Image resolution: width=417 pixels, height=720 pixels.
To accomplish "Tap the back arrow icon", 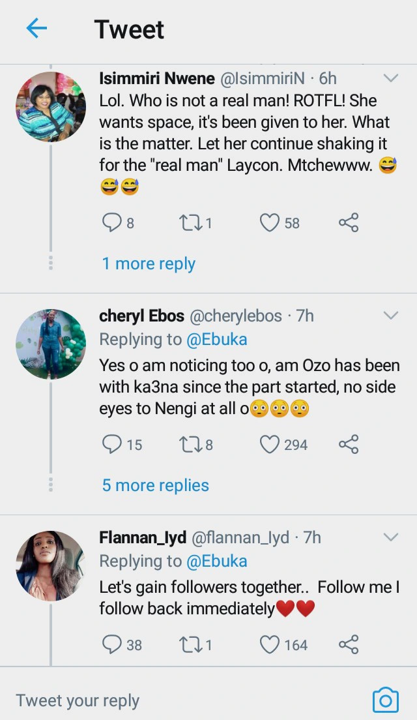I will (36, 29).
